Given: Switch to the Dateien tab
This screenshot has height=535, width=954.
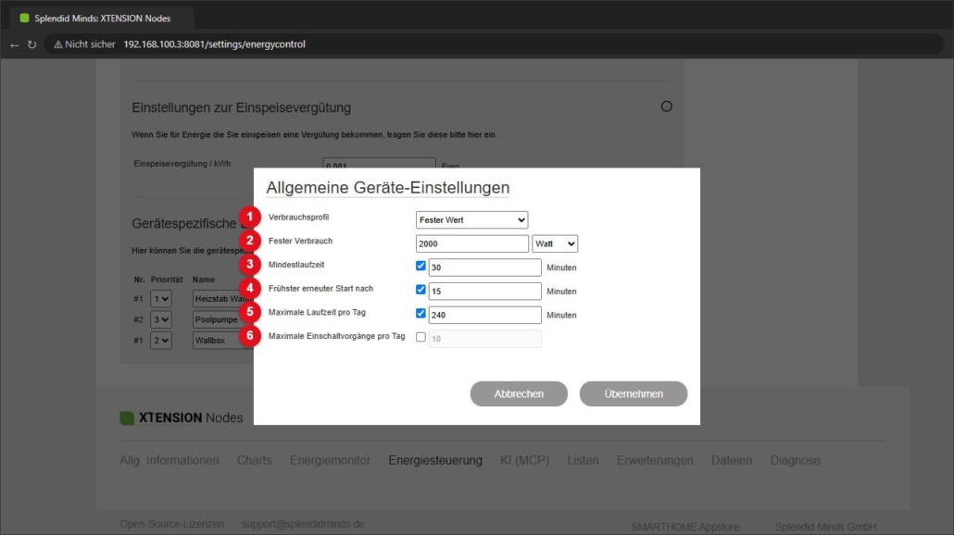Looking at the screenshot, I should tap(732, 460).
